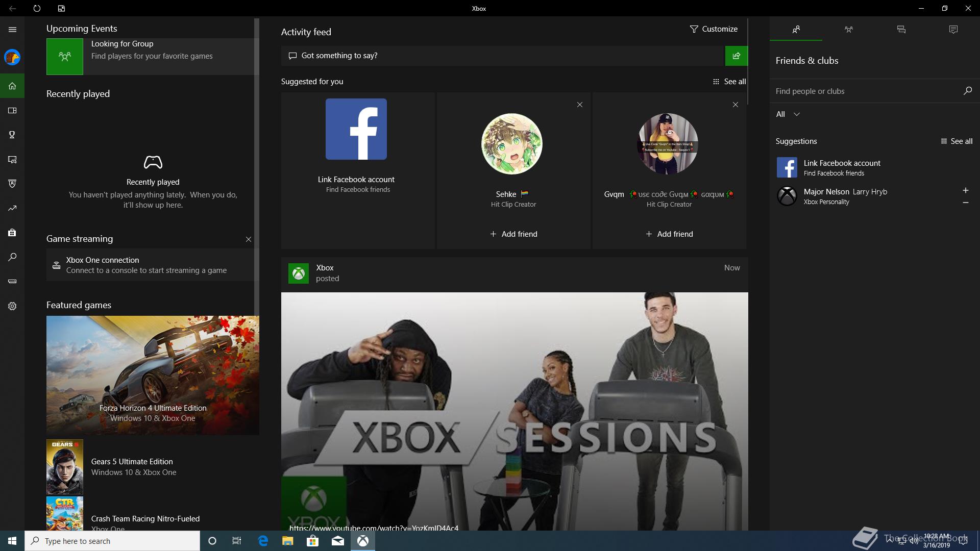
Task: Open My games in the sidebar
Action: (x=12, y=110)
